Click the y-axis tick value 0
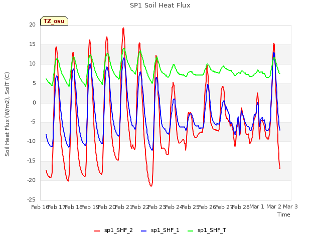321x240 pixels. click(34, 103)
